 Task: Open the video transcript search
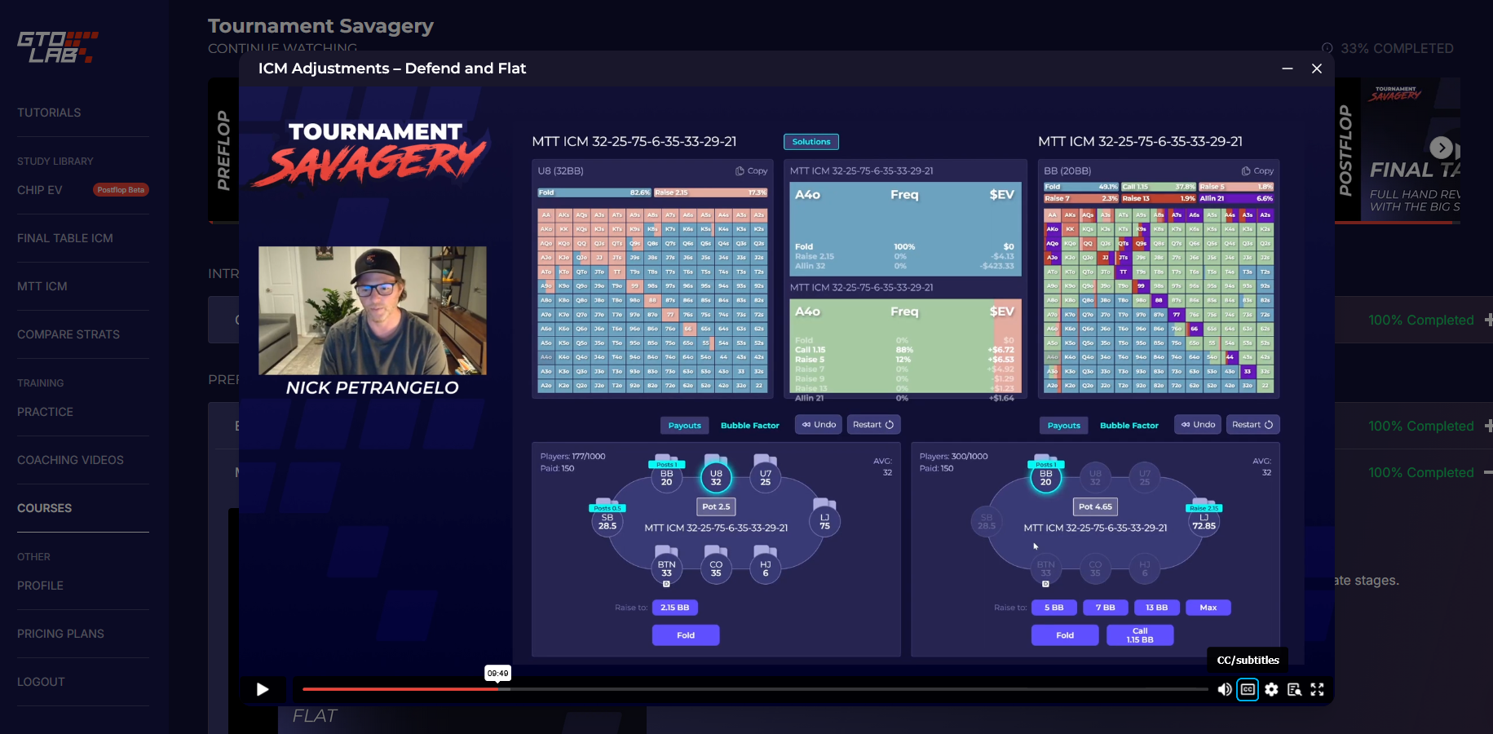point(1295,689)
